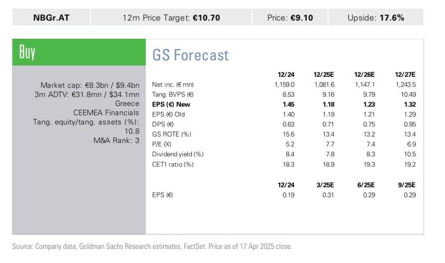Click the EPS (€) Old row label
Image resolution: width=445 pixels, height=263 pixels.
168,114
